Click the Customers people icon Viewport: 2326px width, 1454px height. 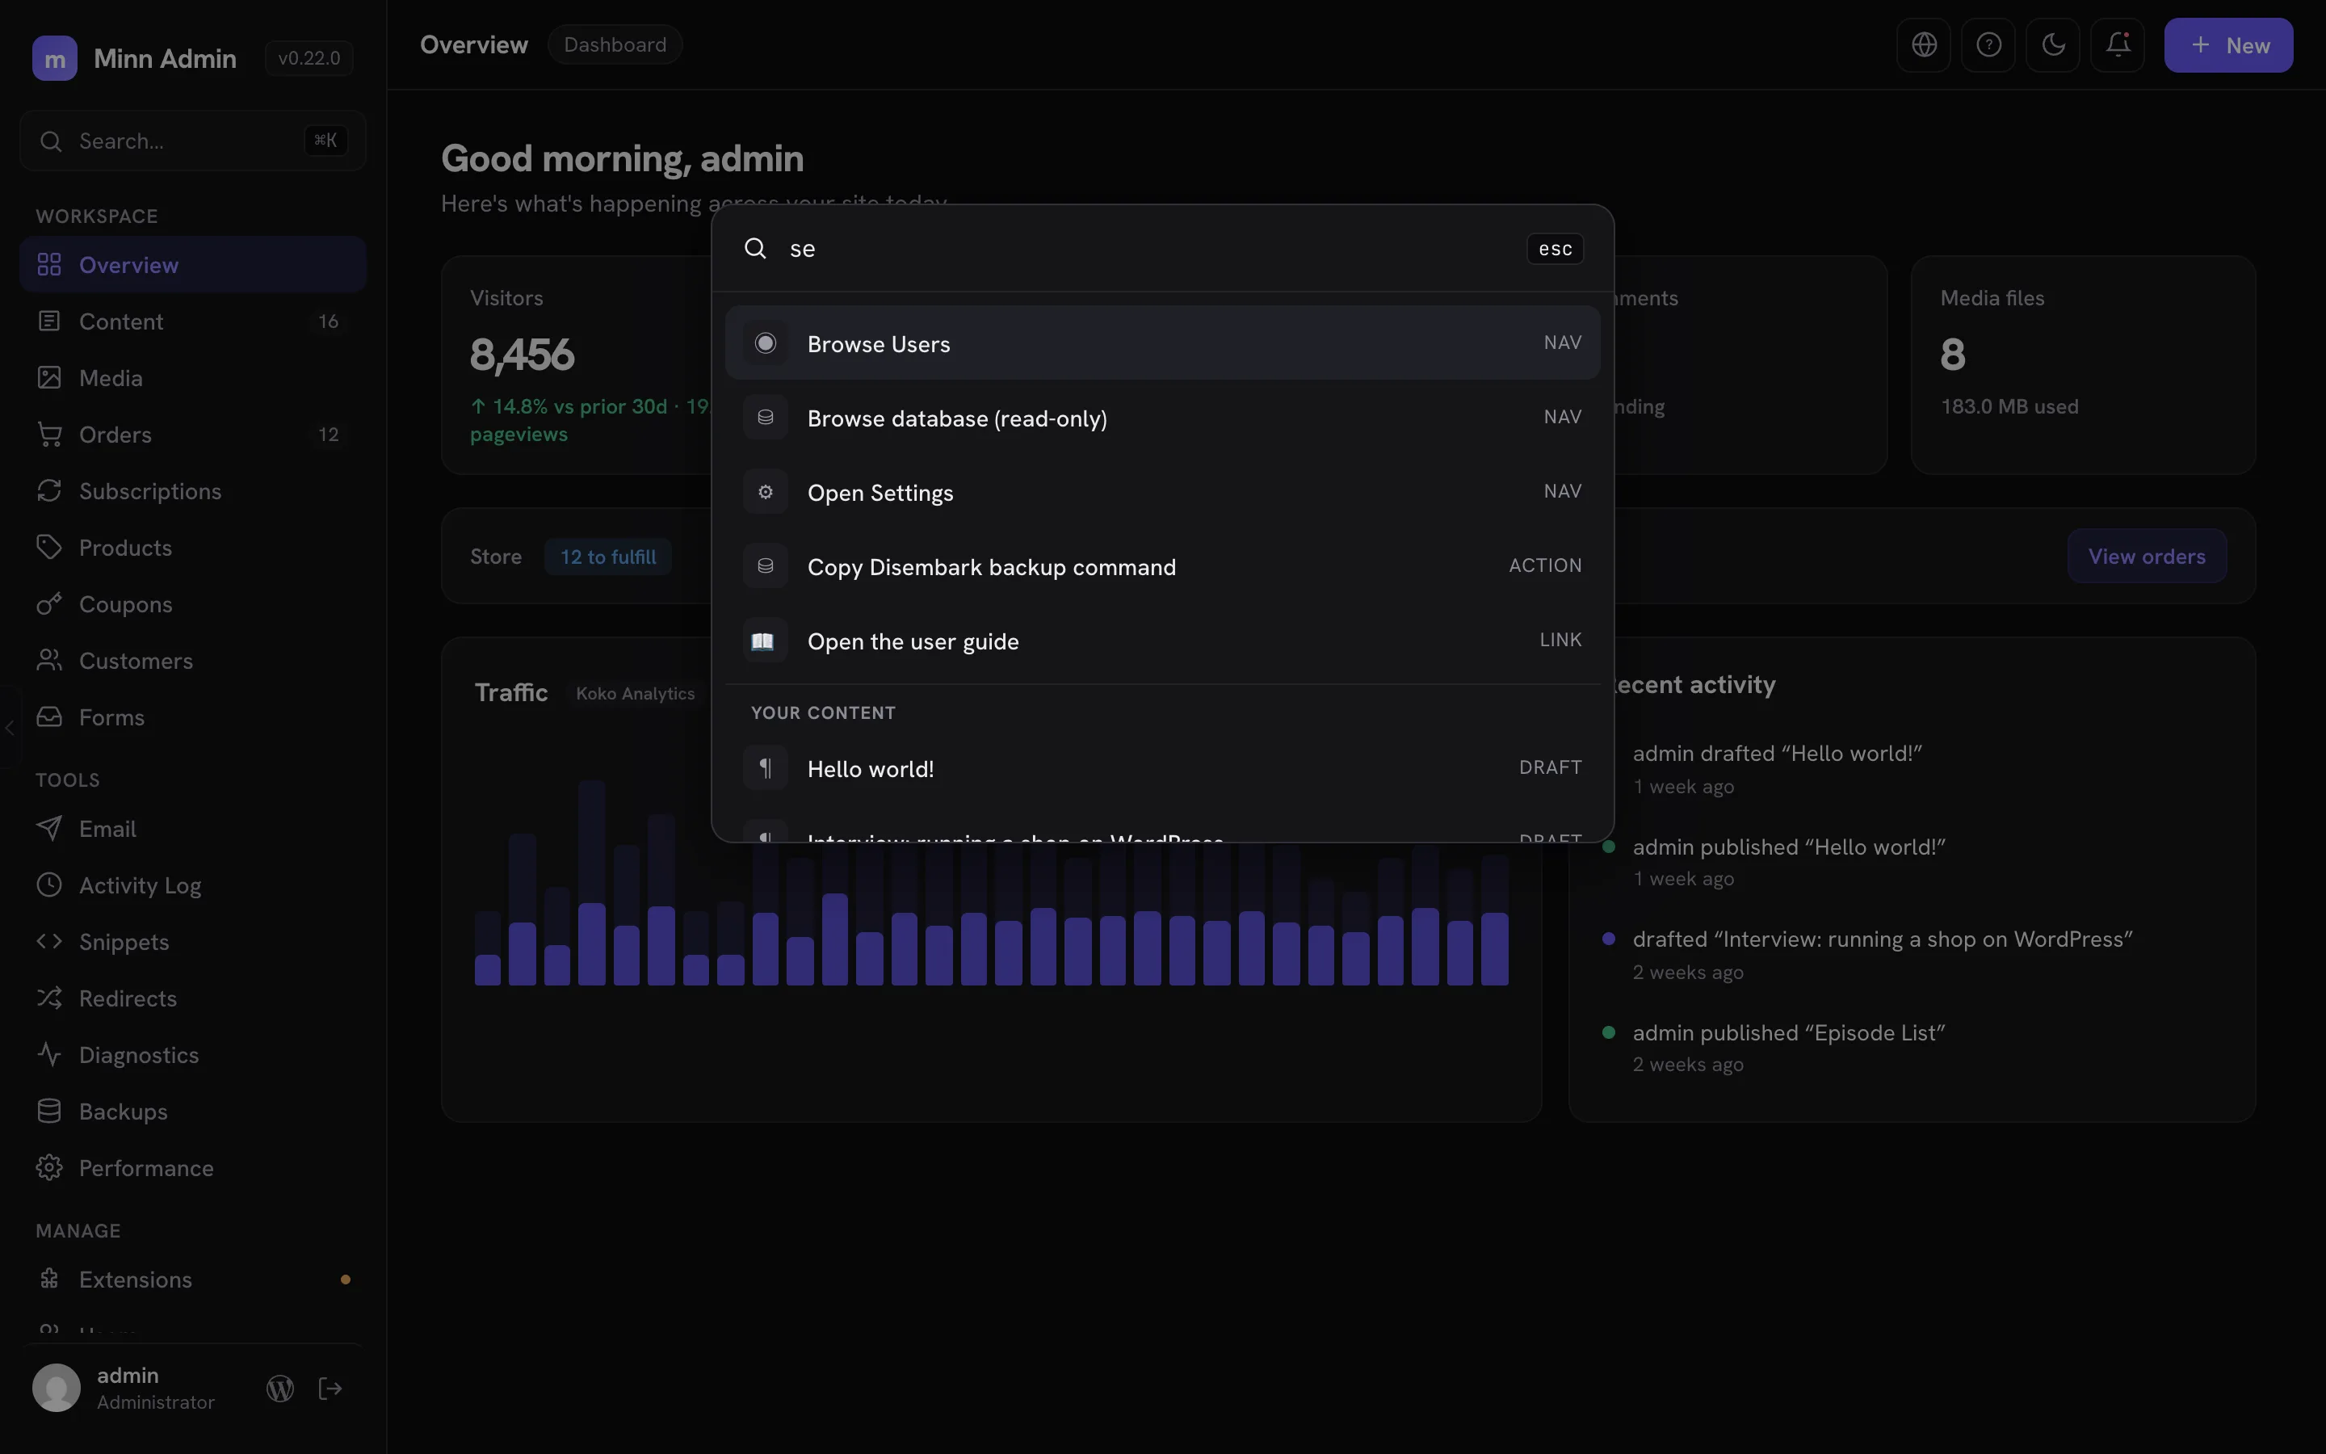[x=49, y=661]
